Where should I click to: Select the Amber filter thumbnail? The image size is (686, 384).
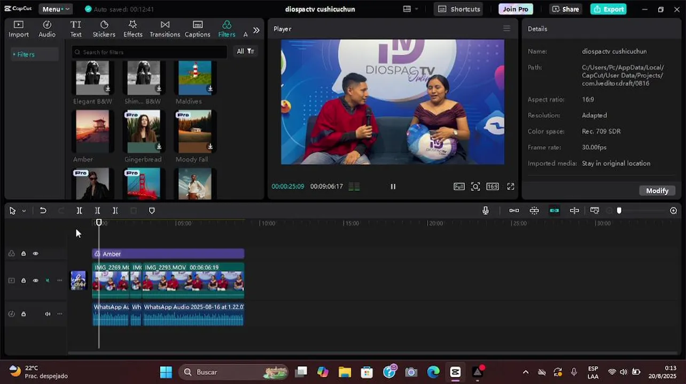tap(92, 131)
